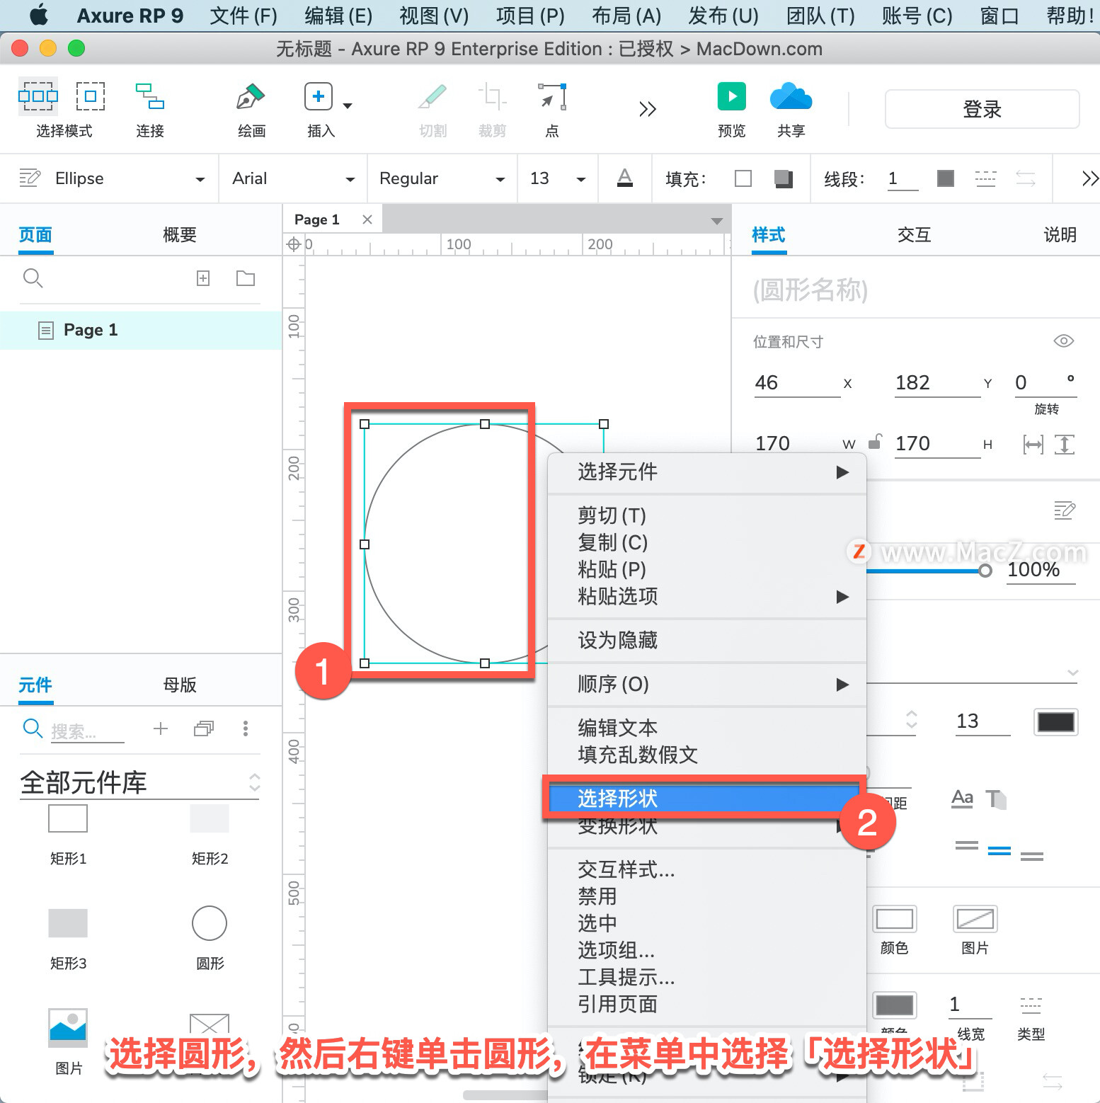The image size is (1100, 1103).
Task: Click the Insert (插入) plus icon
Action: click(x=319, y=96)
